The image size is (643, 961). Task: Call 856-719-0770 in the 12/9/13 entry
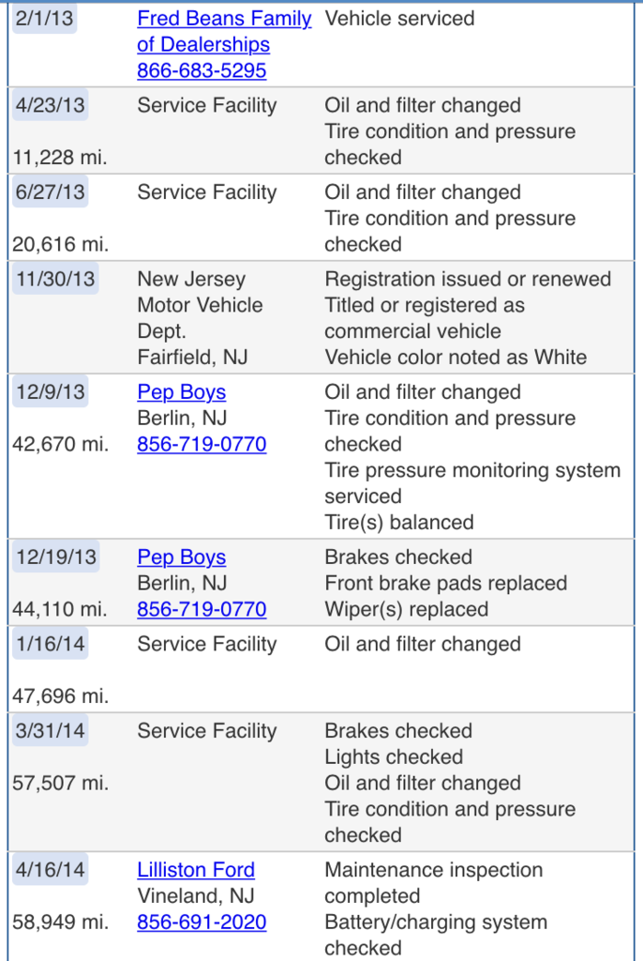pos(202,444)
